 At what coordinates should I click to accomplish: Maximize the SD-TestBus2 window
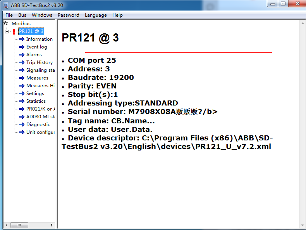[x=283, y=4]
